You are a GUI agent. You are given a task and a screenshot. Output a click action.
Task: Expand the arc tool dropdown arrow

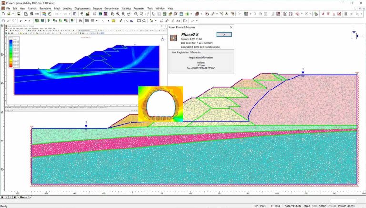(26, 20)
